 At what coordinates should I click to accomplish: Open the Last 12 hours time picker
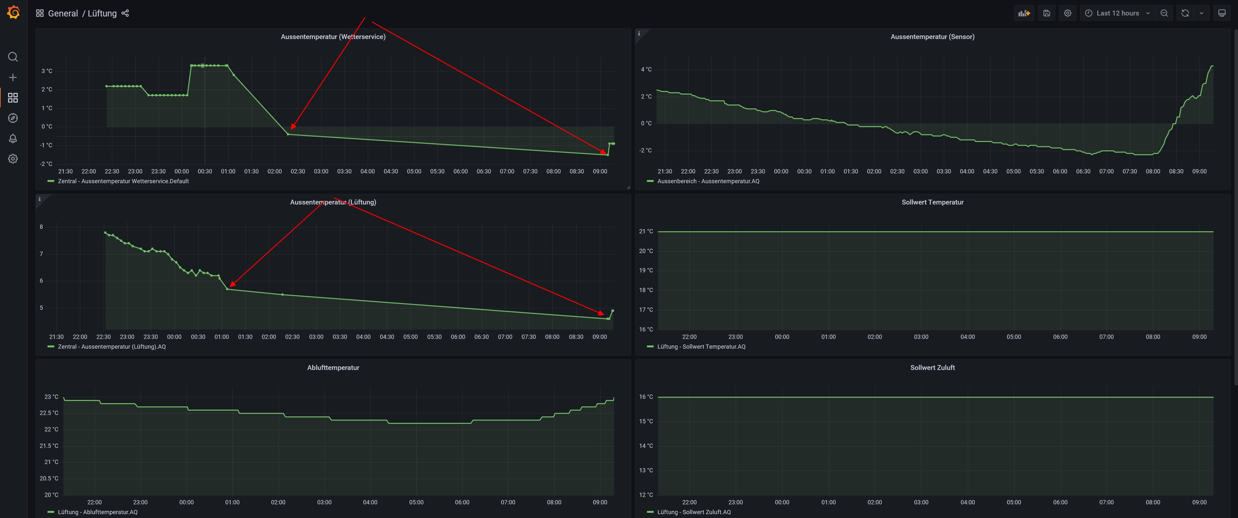(1117, 14)
